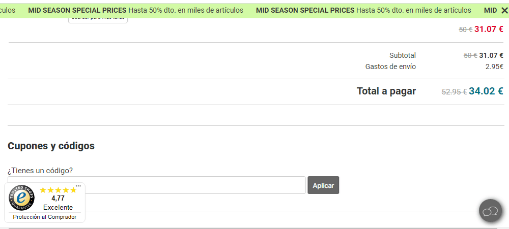Click the Total a pagar heading
This screenshot has width=509, height=229.
[x=386, y=91]
